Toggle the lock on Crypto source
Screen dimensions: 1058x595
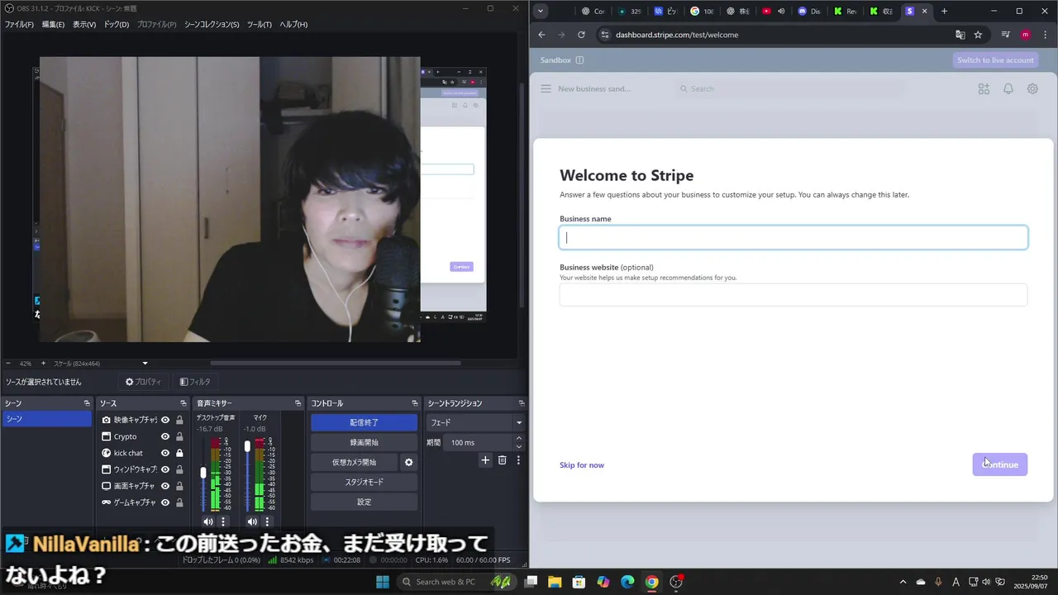pos(179,436)
